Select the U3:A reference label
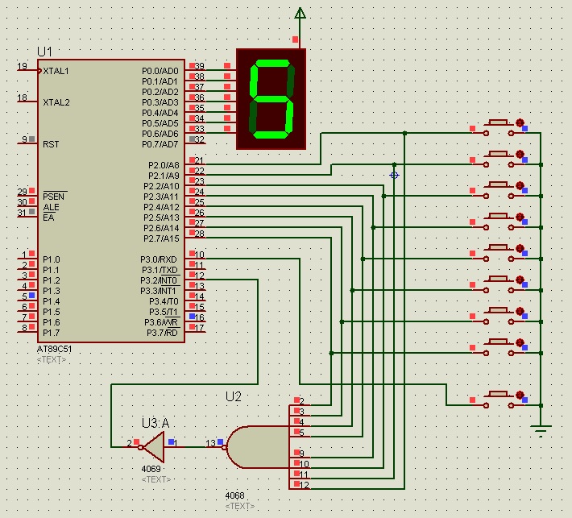 click(x=155, y=423)
